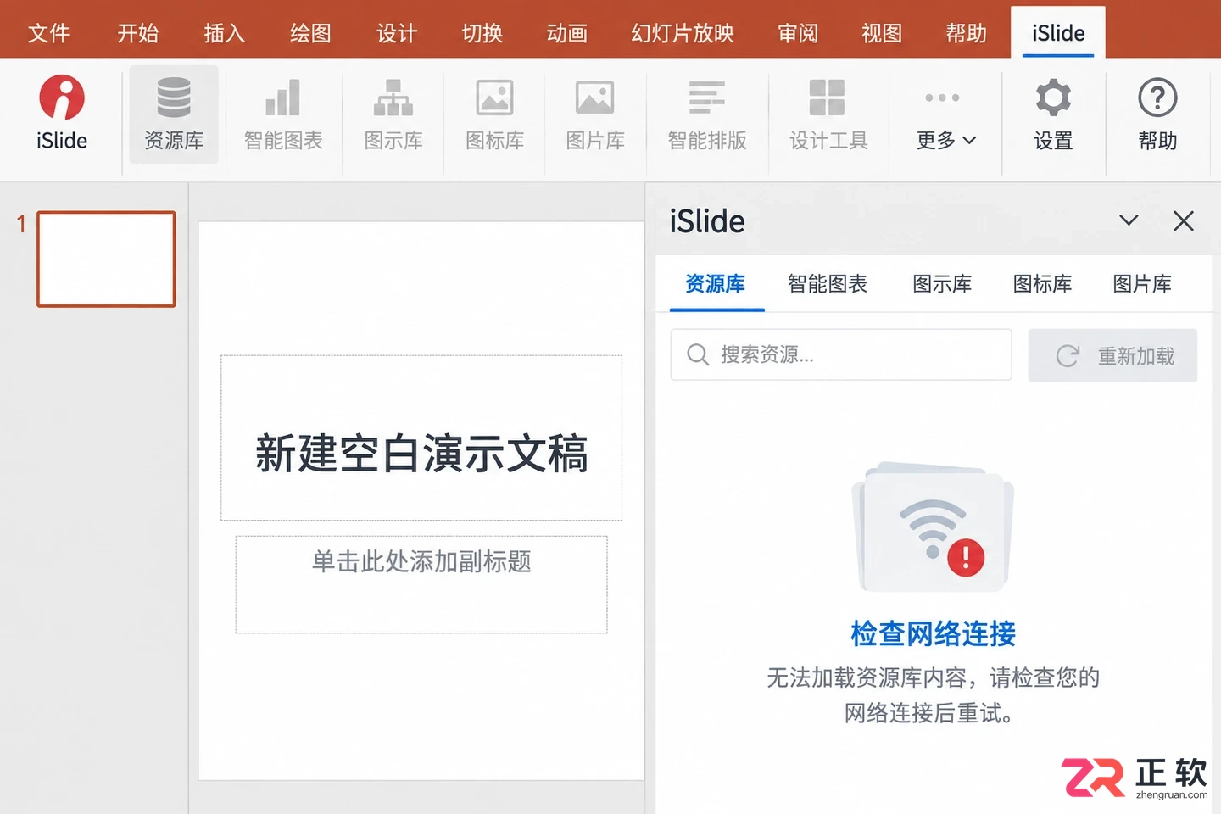
Task: Open the iSlide panel options chevron
Action: pyautogui.click(x=1129, y=220)
